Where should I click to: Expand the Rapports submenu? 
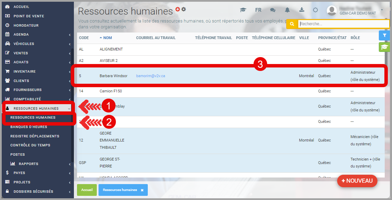[28, 164]
